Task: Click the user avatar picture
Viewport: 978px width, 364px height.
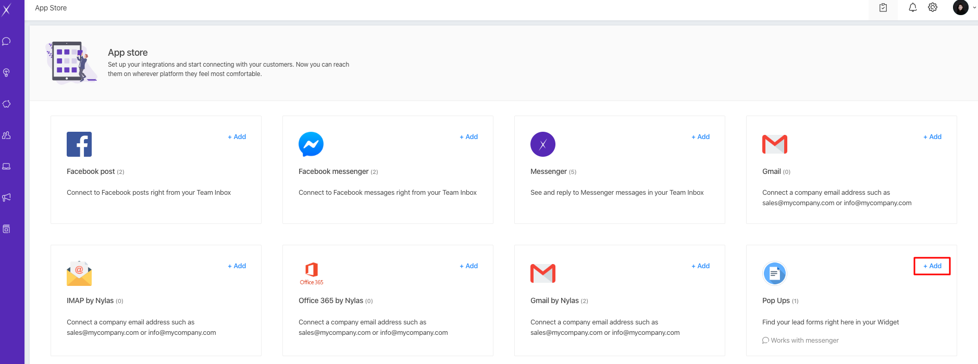Action: pyautogui.click(x=960, y=8)
